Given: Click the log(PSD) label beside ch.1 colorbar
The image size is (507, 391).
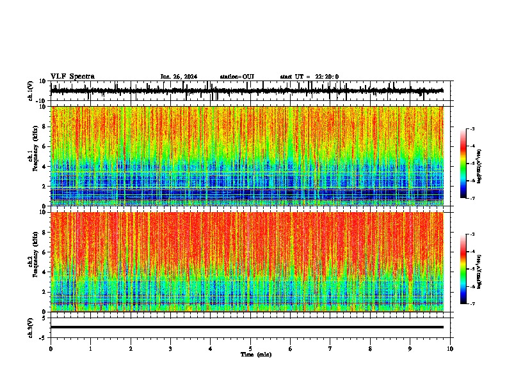Looking at the screenshot, I should (479, 167).
